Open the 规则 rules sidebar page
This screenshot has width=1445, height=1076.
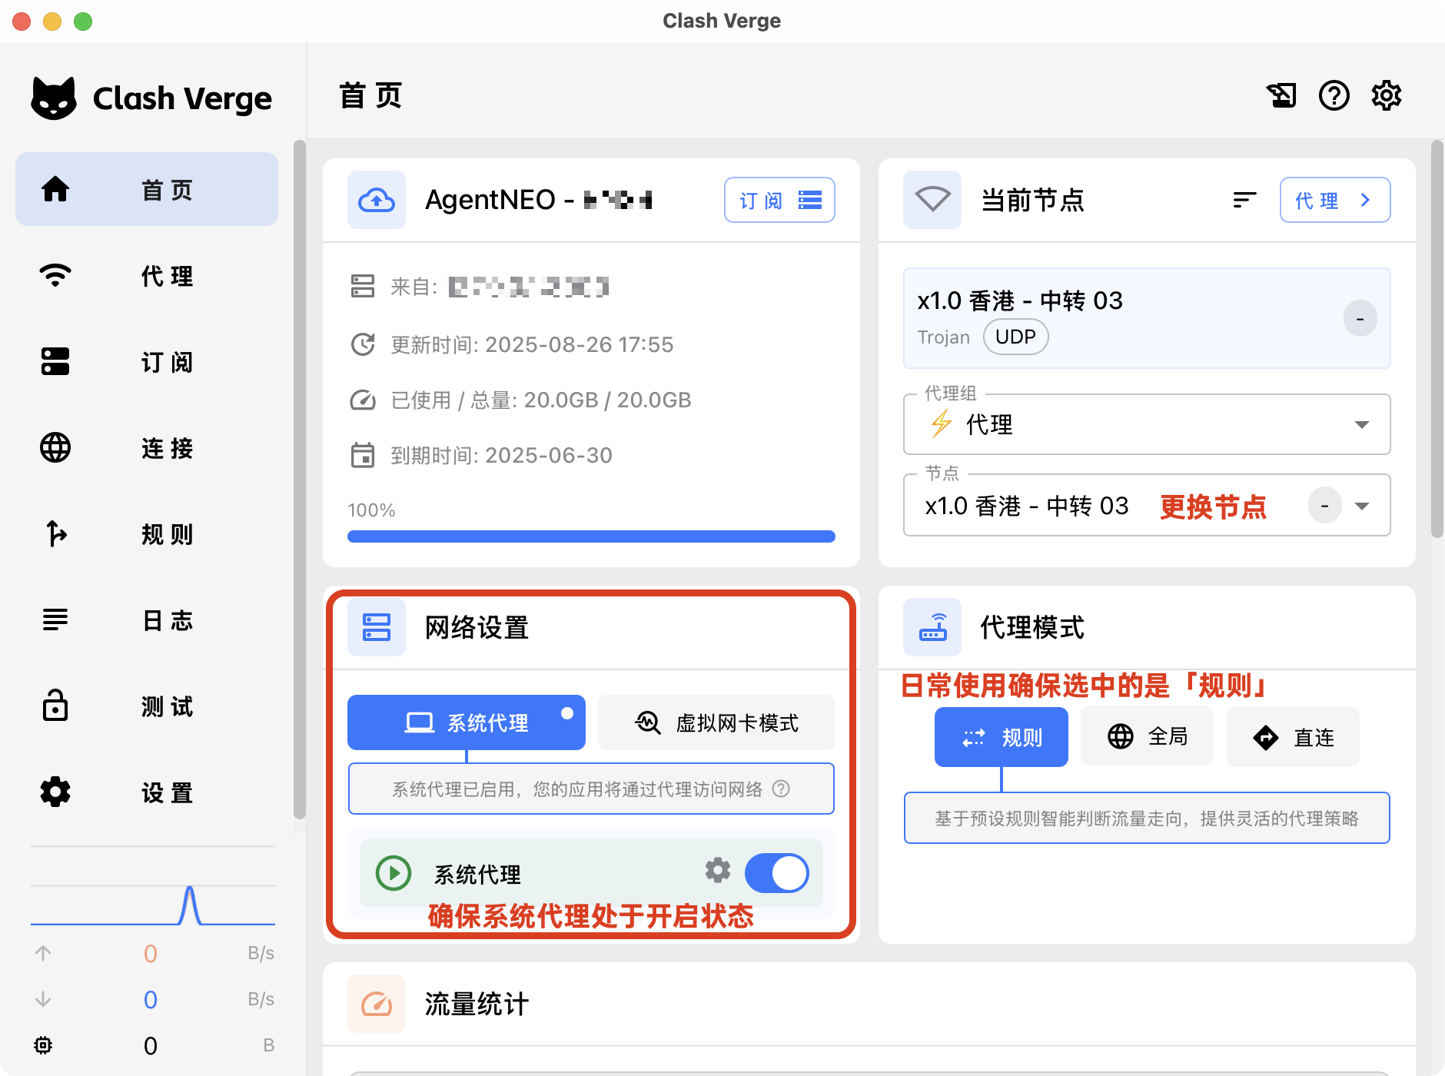pos(146,533)
